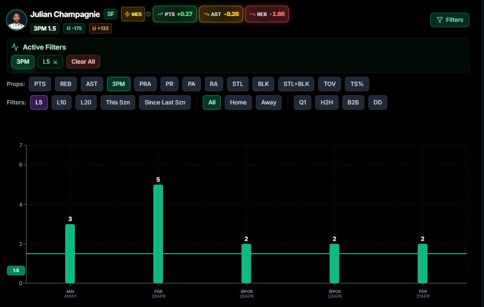Click the 3PM chip in Active Filters
Viewport: 484px width, 307px height.
coord(23,62)
